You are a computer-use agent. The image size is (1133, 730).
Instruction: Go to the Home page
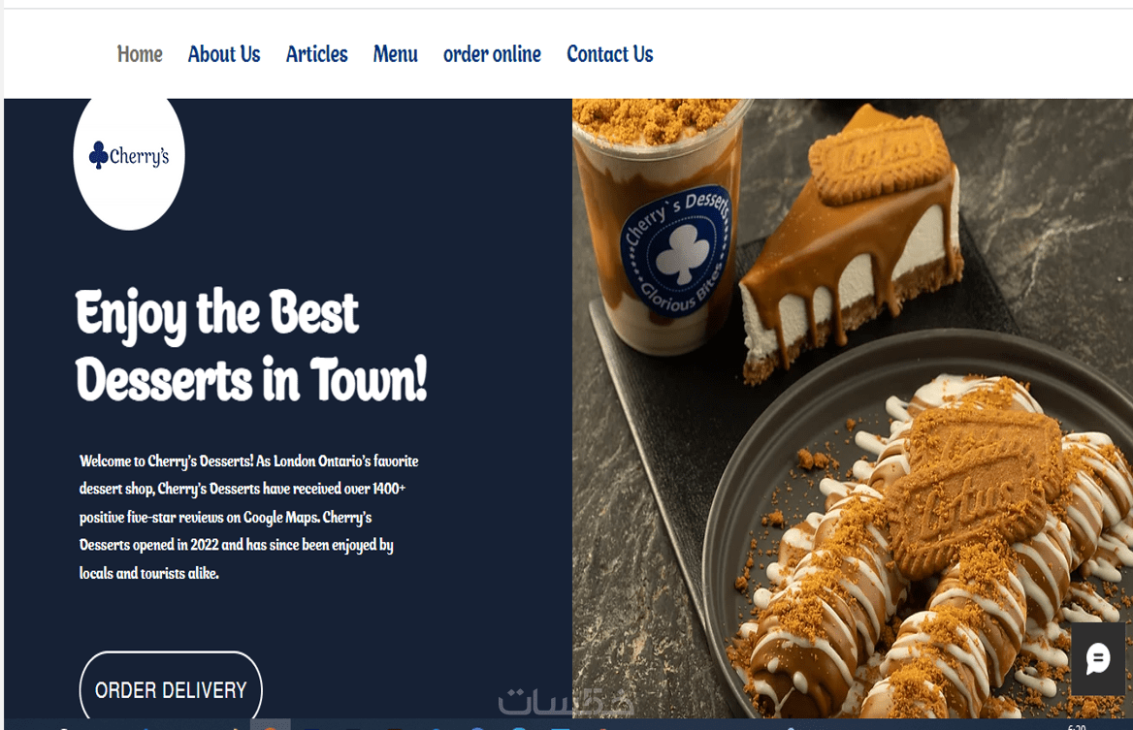tap(141, 54)
